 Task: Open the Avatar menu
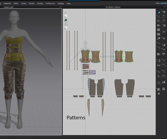click(24, 4)
